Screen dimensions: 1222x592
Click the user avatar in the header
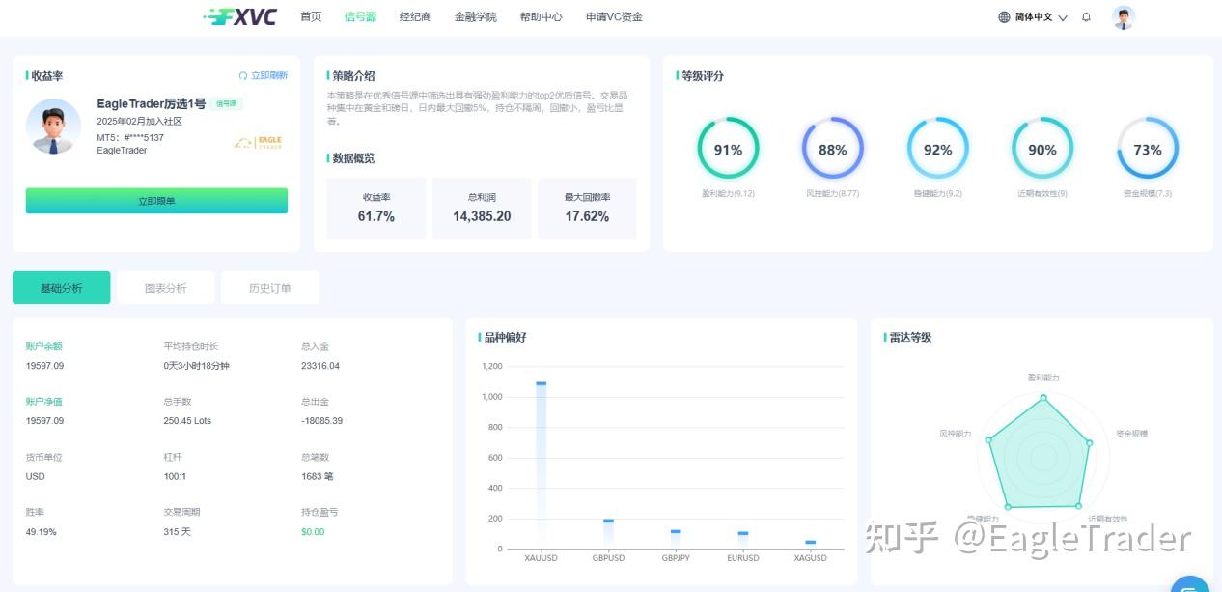point(1123,16)
